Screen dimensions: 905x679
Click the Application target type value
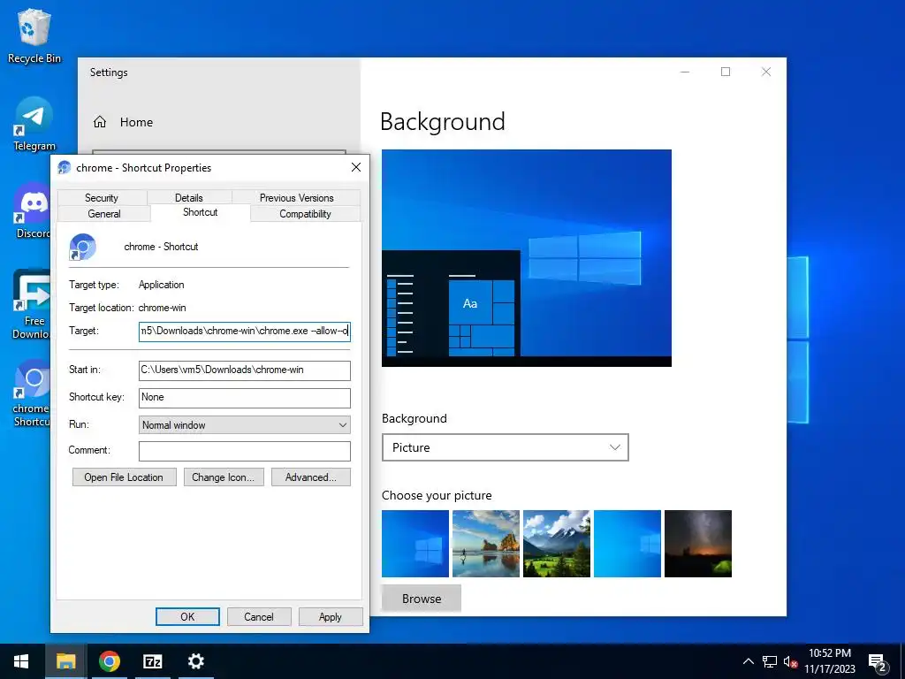pyautogui.click(x=161, y=285)
